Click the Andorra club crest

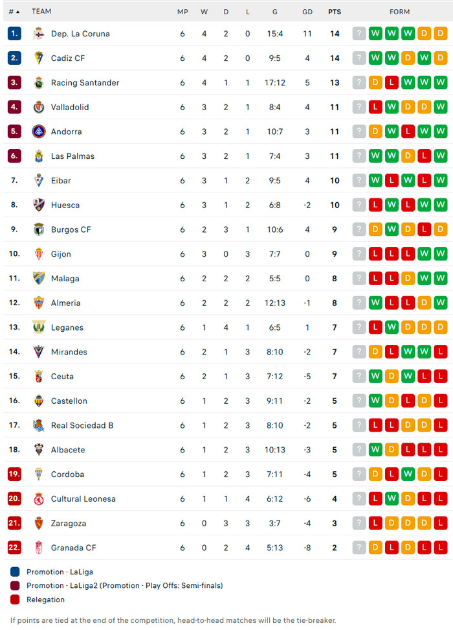(39, 132)
